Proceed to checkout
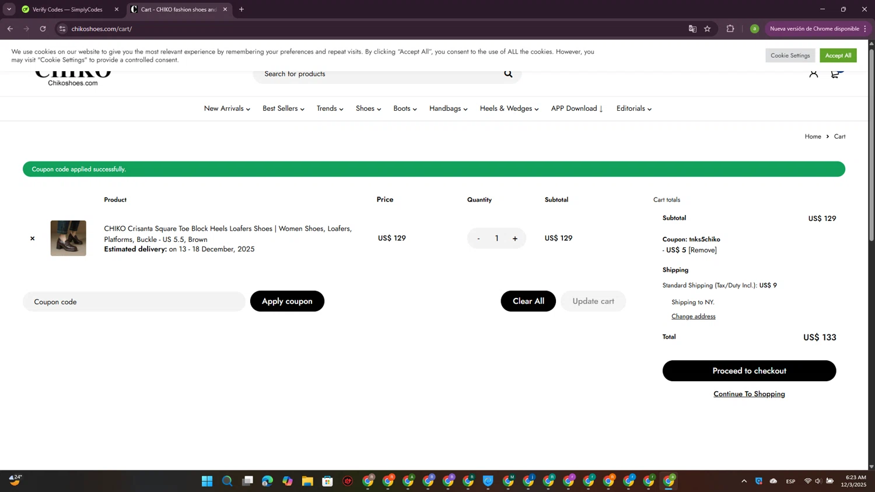The width and height of the screenshot is (875, 492). (x=749, y=371)
